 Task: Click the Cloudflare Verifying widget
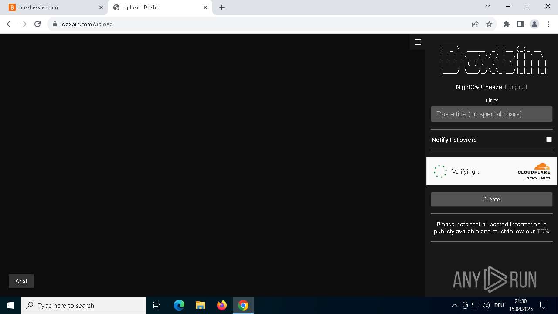[492, 171]
